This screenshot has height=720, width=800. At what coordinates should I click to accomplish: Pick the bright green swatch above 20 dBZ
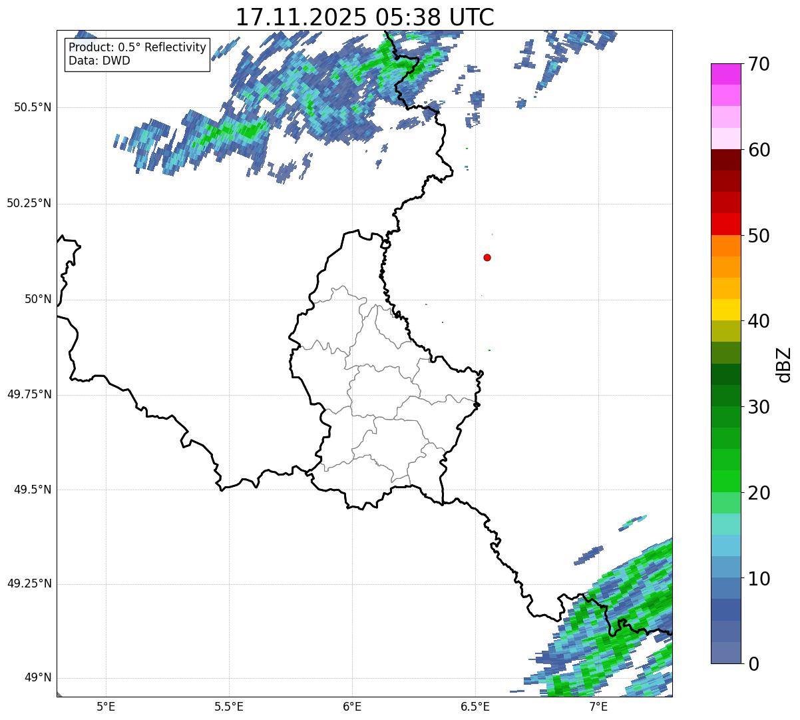click(726, 482)
